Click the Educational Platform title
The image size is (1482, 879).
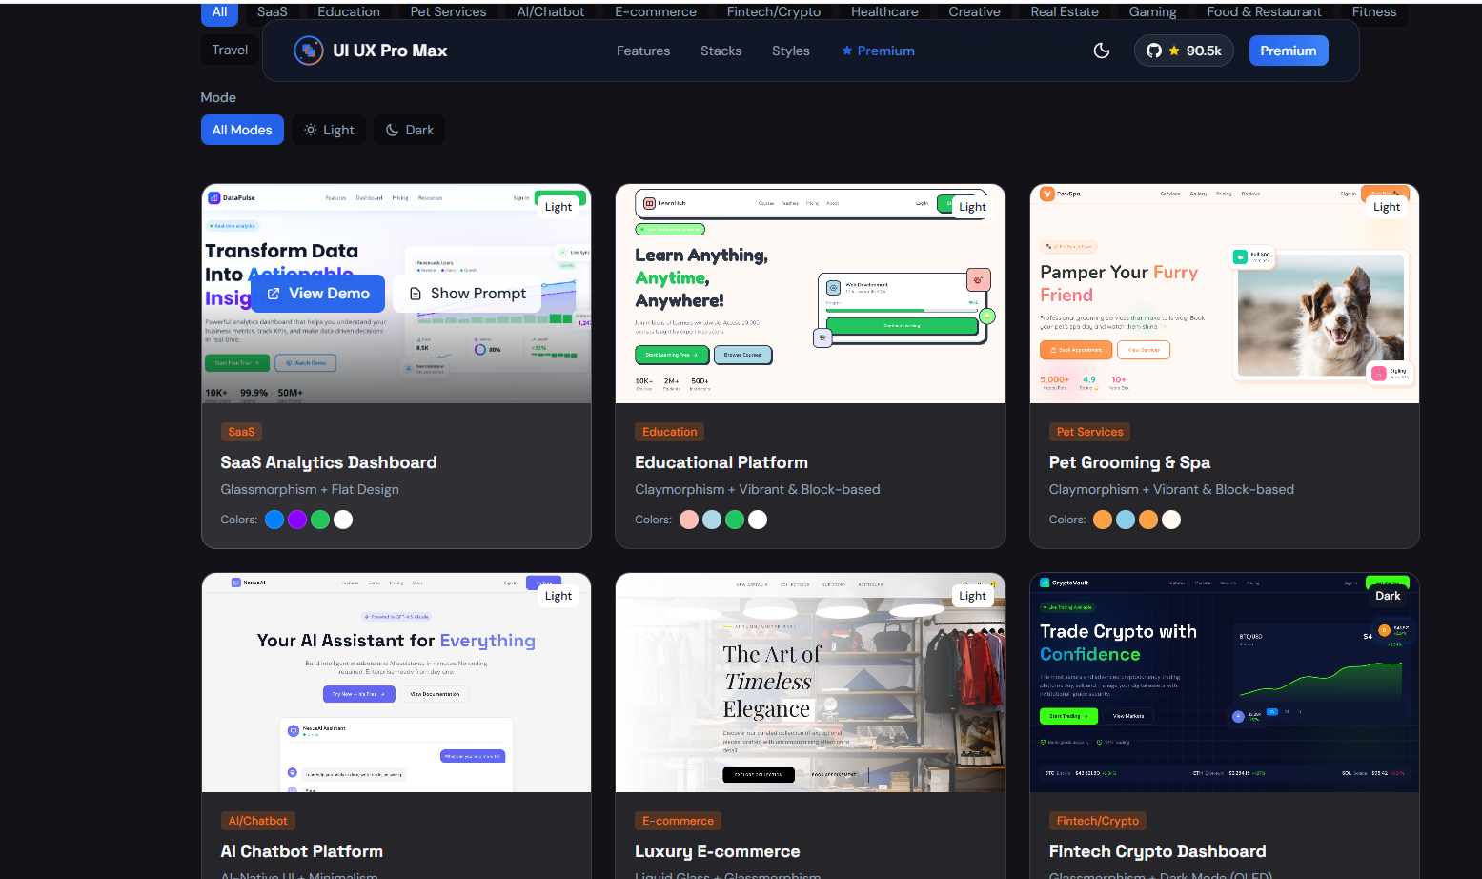pos(721,462)
